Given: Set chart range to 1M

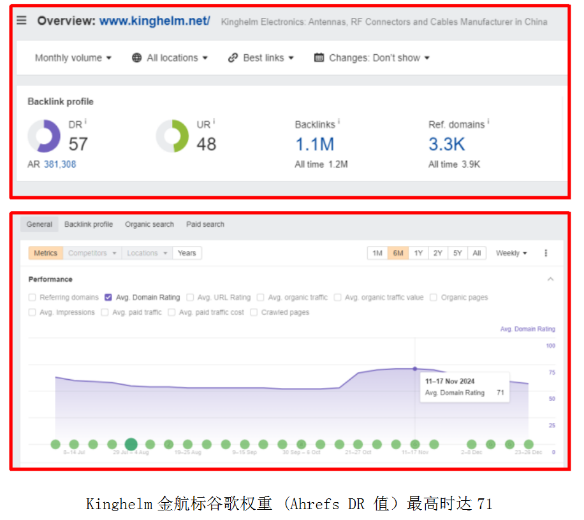Looking at the screenshot, I should tap(377, 253).
